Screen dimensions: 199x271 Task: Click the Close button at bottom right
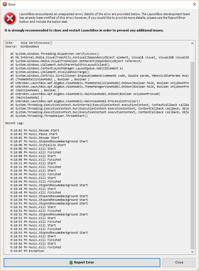pyautogui.click(x=179, y=262)
